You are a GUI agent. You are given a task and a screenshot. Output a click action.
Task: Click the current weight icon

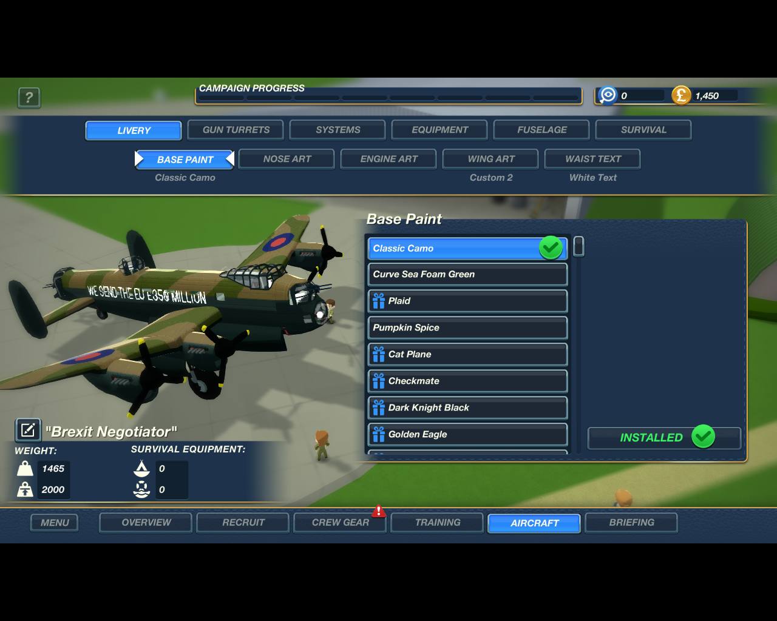click(25, 469)
